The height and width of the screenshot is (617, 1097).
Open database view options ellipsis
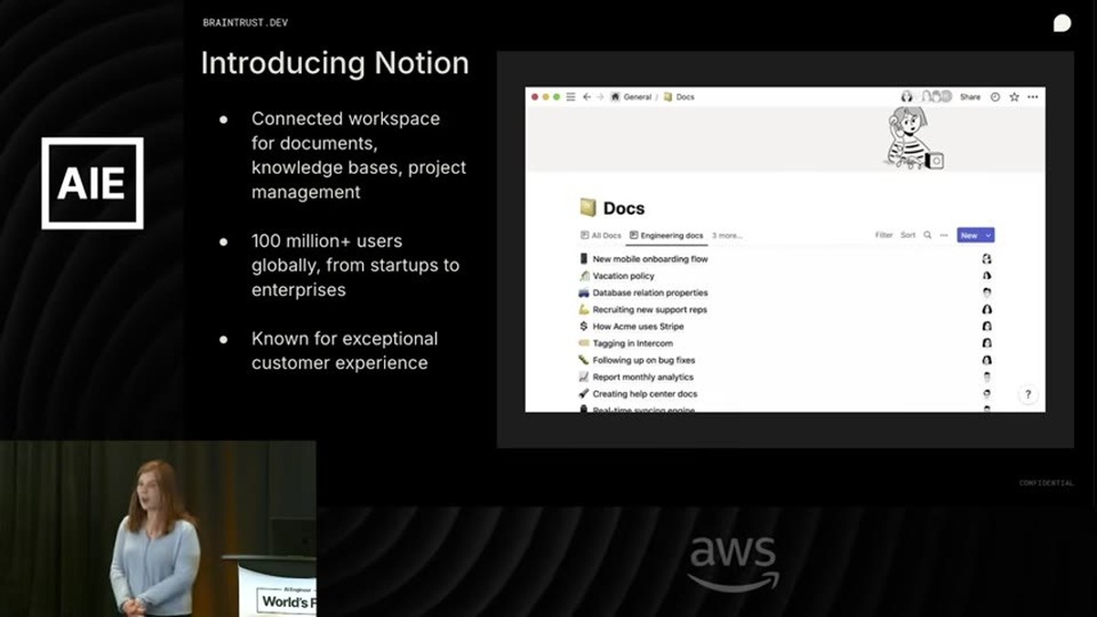(943, 235)
